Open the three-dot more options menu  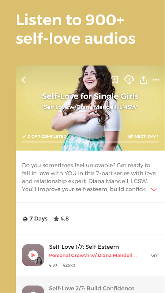156,80
